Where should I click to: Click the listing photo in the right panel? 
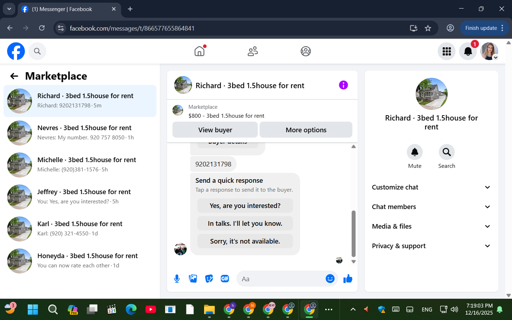(x=431, y=94)
